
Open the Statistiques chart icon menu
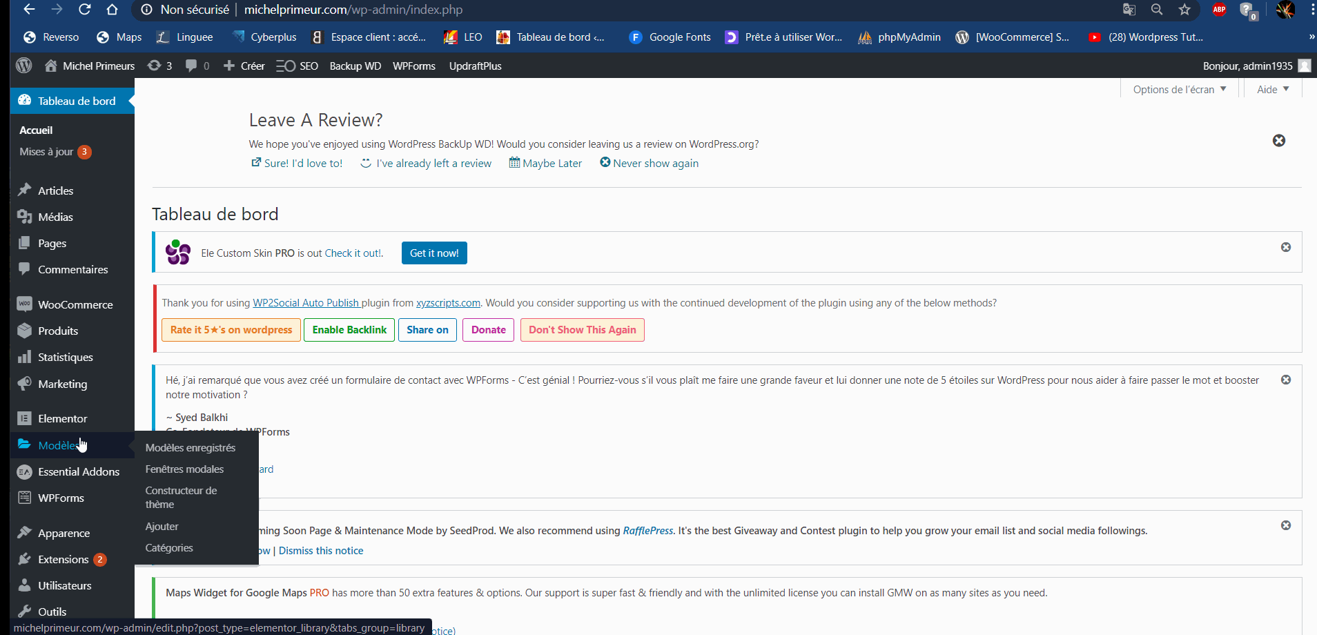[x=25, y=357]
